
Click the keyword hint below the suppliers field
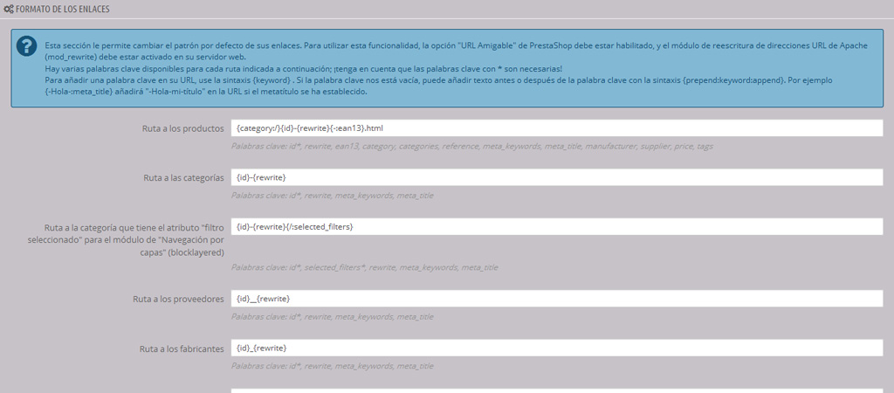332,317
